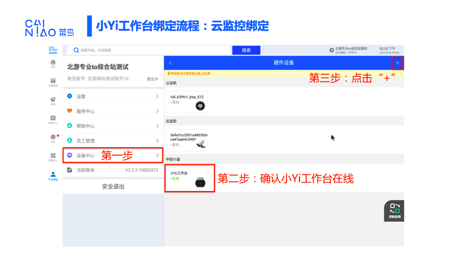This screenshot has height=260, width=463.
Task: Click the 硬件设备 header title
Action: (284, 63)
